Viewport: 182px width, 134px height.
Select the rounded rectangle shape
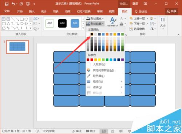pos(4,24)
